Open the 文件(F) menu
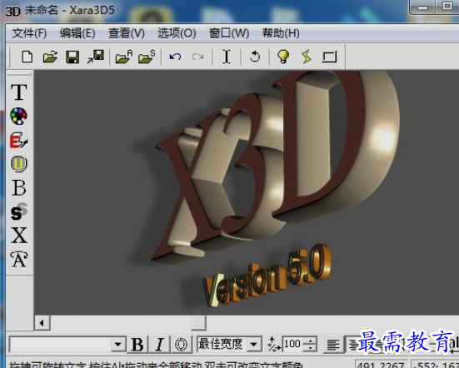This screenshot has height=368, width=459. pos(29,33)
